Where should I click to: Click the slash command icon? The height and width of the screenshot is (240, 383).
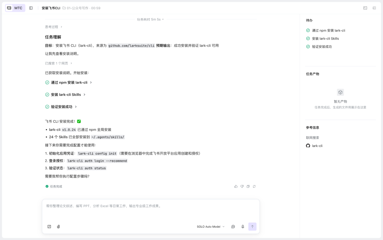pos(49,227)
